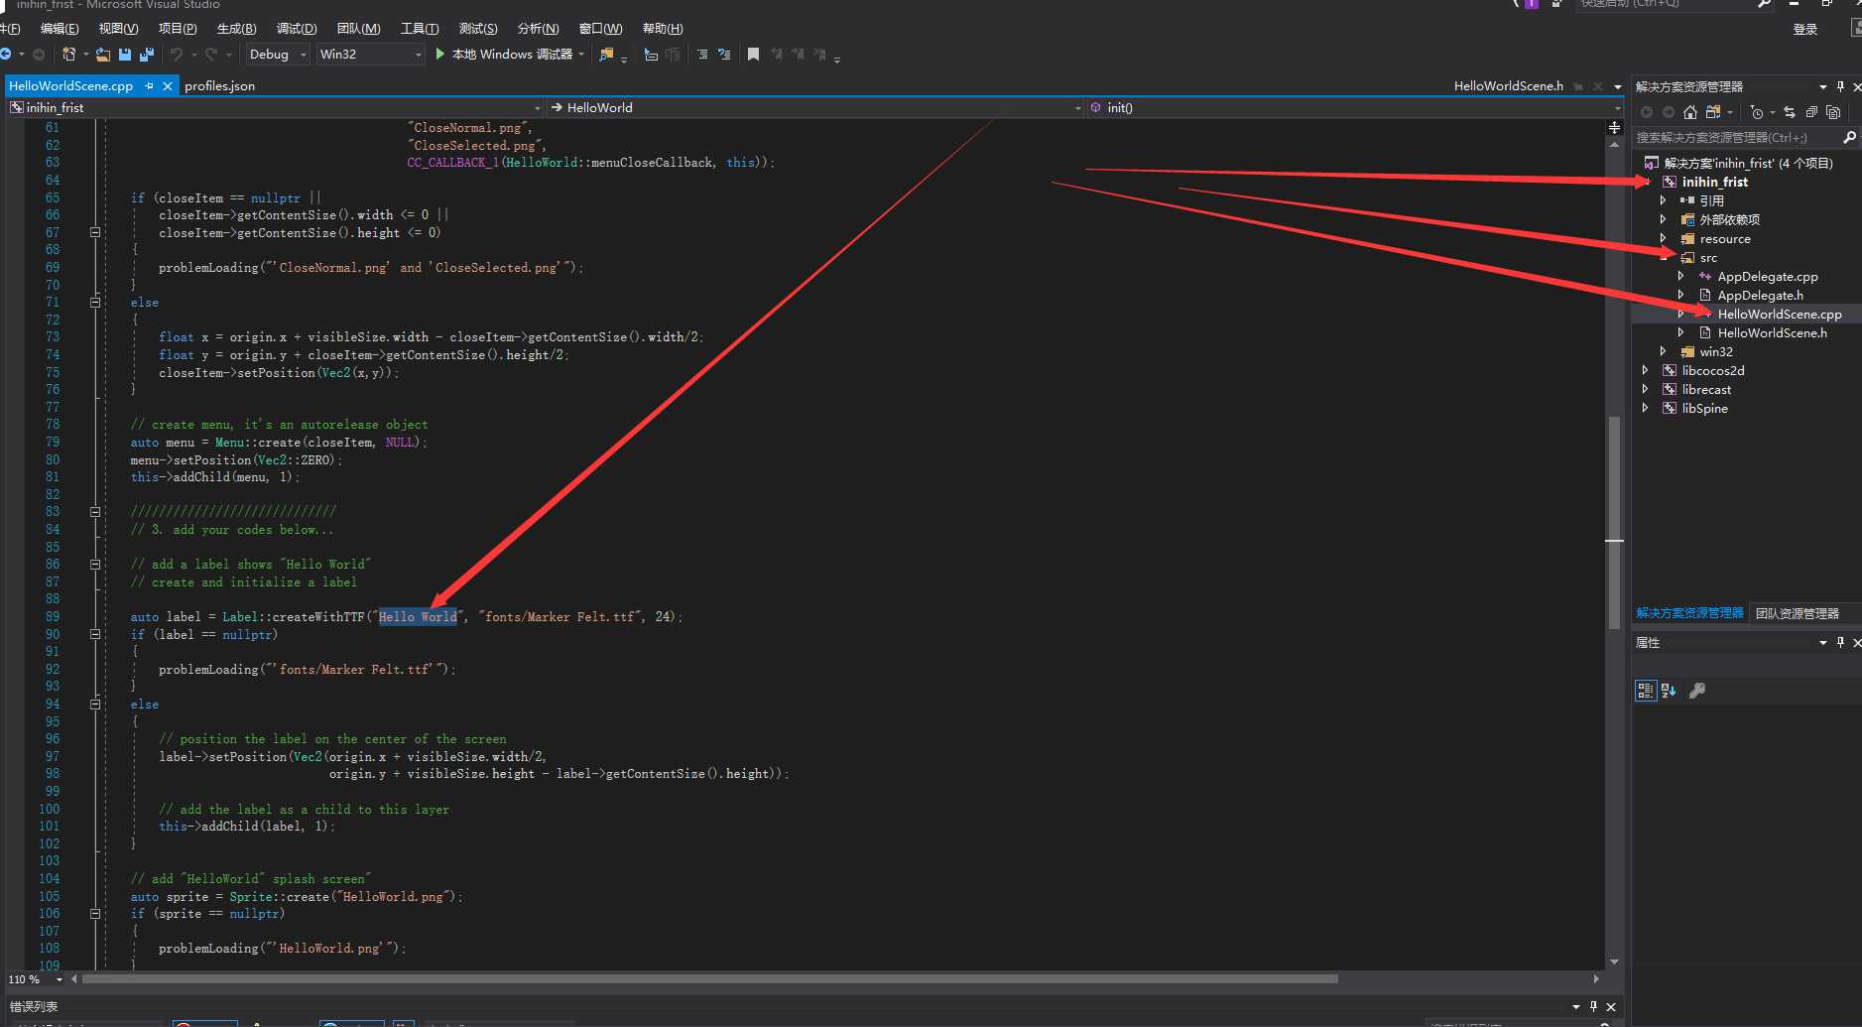Click the 登录 sign-in link
The width and height of the screenshot is (1862, 1027).
[1805, 29]
